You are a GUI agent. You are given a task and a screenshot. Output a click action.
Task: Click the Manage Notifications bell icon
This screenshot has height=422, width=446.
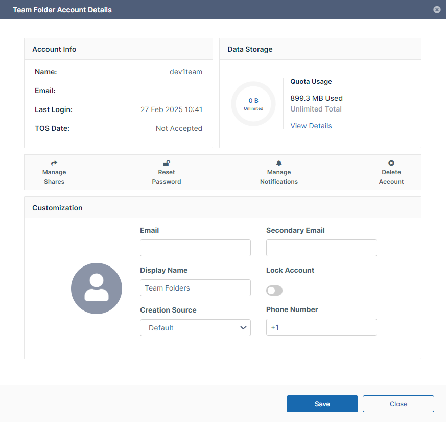[x=279, y=163]
